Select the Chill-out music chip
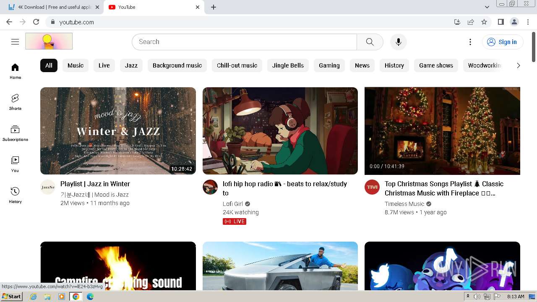Image resolution: width=537 pixels, height=302 pixels. (237, 65)
